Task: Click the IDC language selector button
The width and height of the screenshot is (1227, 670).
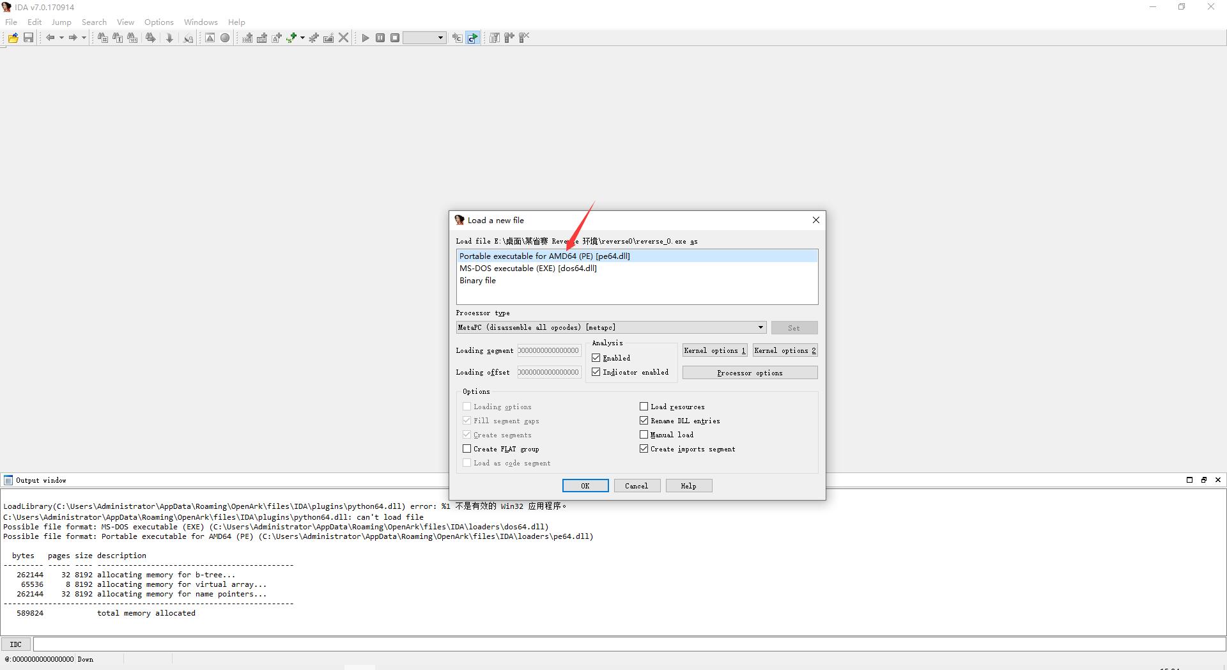Action: (16, 644)
